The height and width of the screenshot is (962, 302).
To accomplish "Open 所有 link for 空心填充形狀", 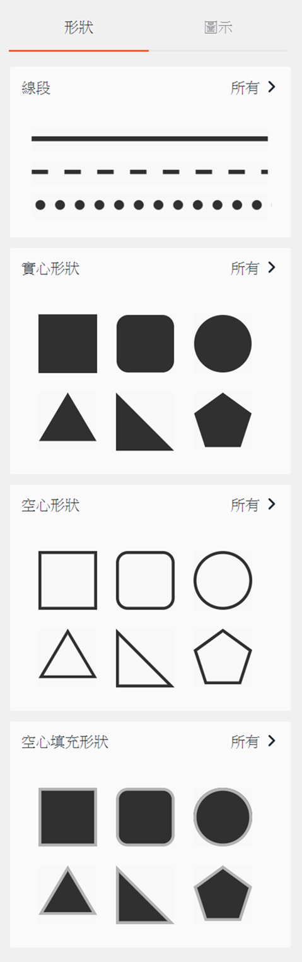I will [x=253, y=742].
